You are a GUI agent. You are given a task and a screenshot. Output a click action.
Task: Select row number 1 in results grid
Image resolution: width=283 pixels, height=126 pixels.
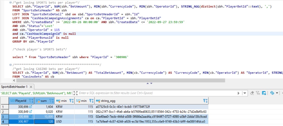click(x=4, y=107)
